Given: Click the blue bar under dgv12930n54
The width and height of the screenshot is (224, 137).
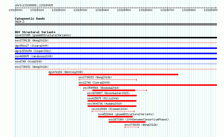Looking at the screenshot, I should [116, 53].
